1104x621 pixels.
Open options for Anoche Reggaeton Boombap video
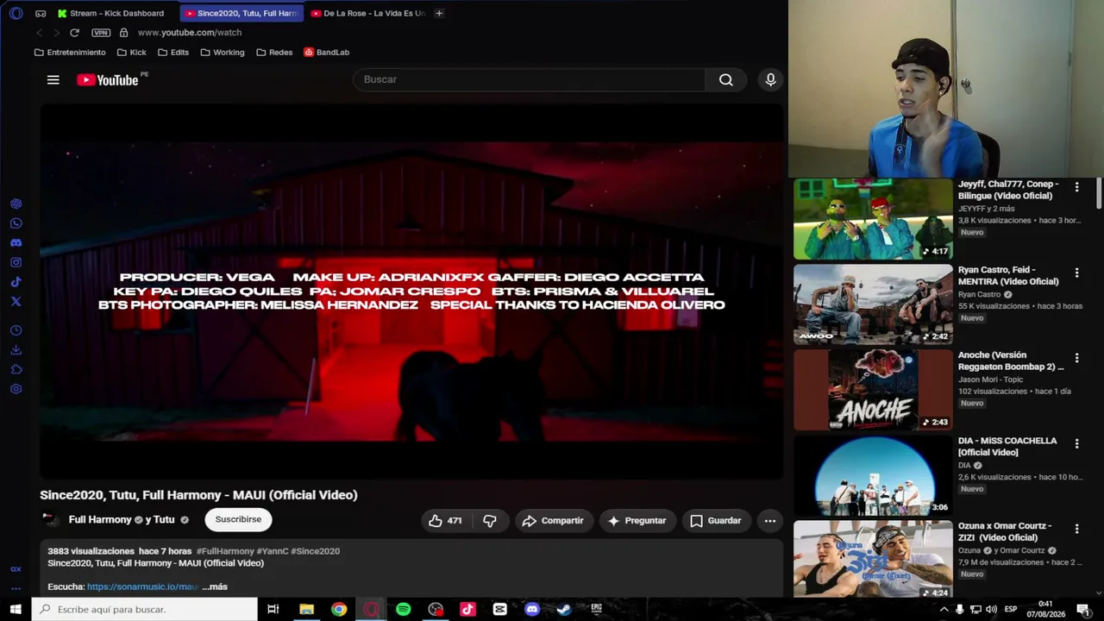point(1076,358)
